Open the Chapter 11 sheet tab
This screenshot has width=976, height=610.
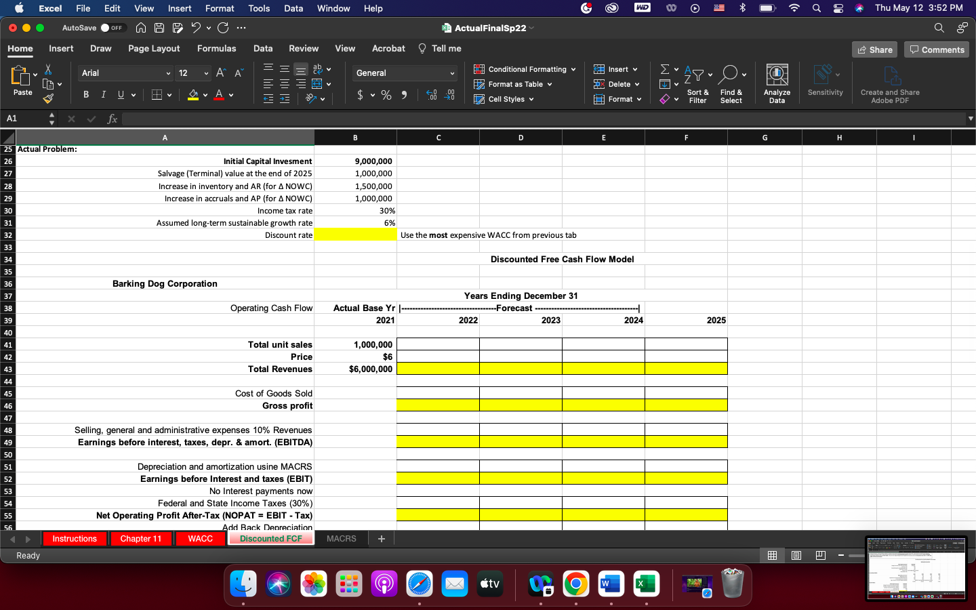pos(141,539)
